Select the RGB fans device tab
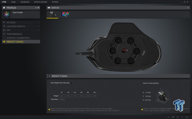The width and height of the screenshot is (192, 119). 65,14
